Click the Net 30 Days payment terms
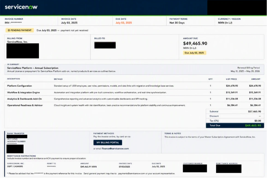This screenshot has width=267, height=178. [177, 23]
